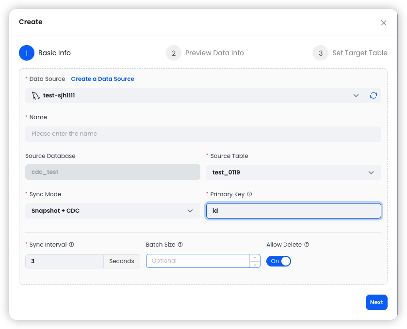Viewport: 407px width, 329px height.
Task: Turn off the Allow Delete switch
Action: pyautogui.click(x=278, y=261)
